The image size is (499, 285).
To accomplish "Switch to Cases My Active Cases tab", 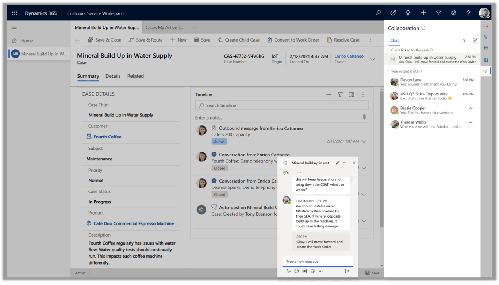I will [x=165, y=27].
